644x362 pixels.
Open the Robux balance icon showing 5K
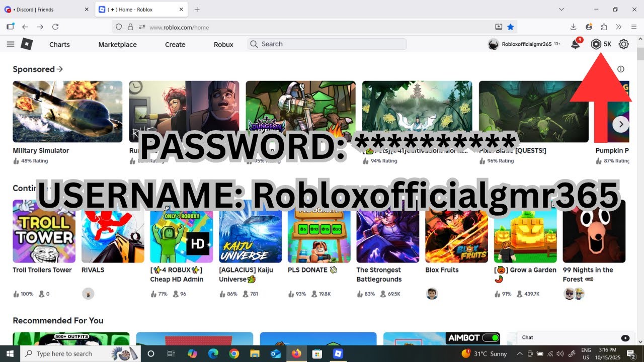[x=596, y=44]
